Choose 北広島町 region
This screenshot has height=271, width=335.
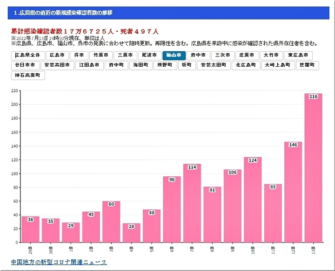(x=246, y=65)
